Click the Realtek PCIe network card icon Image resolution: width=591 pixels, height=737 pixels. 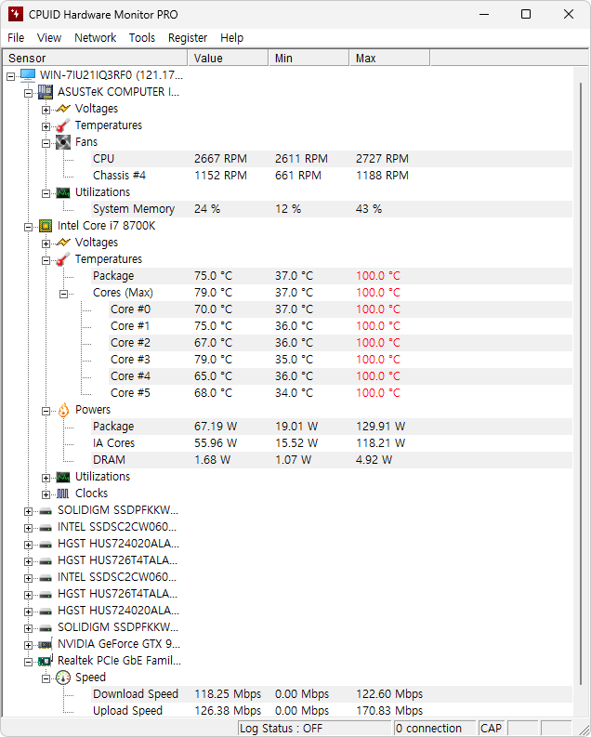tap(46, 661)
